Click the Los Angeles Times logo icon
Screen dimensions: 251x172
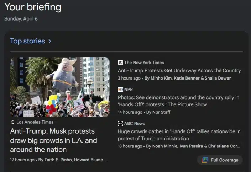tap(13, 122)
